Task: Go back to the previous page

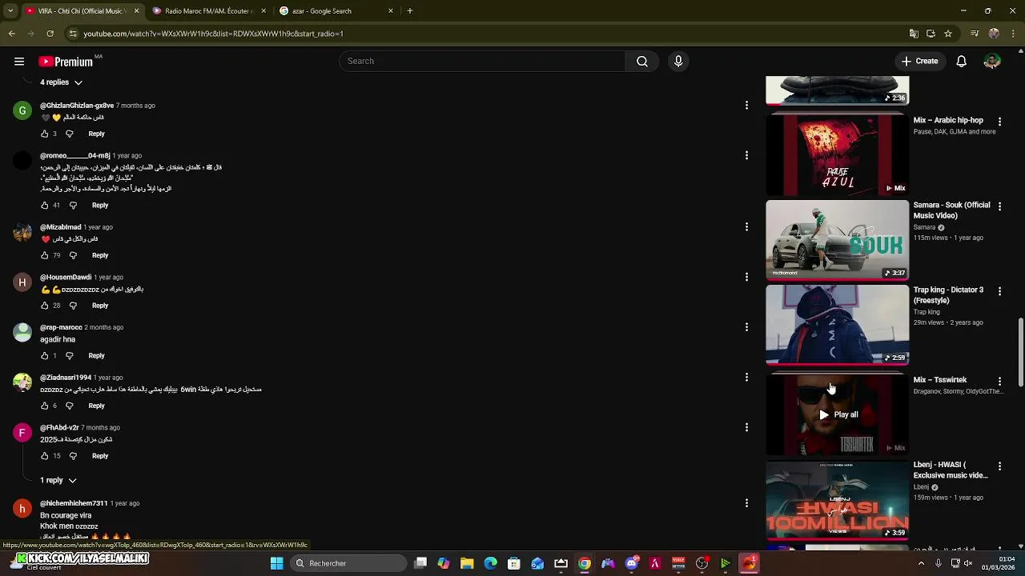Action: click(11, 34)
